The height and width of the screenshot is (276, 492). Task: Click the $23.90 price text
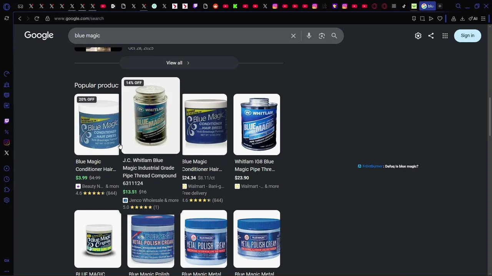(242, 178)
